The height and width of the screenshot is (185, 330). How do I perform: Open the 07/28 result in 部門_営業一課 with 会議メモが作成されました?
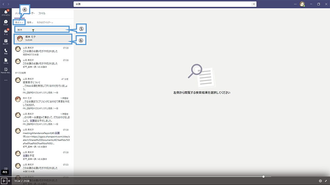pyautogui.click(x=43, y=63)
